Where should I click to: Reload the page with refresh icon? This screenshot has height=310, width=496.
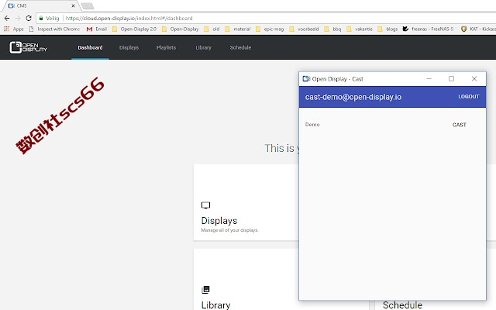[29, 18]
